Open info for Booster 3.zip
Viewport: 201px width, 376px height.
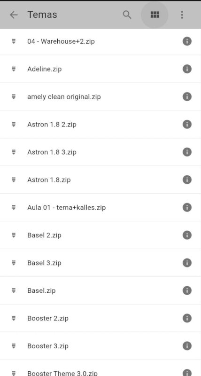pos(187,346)
